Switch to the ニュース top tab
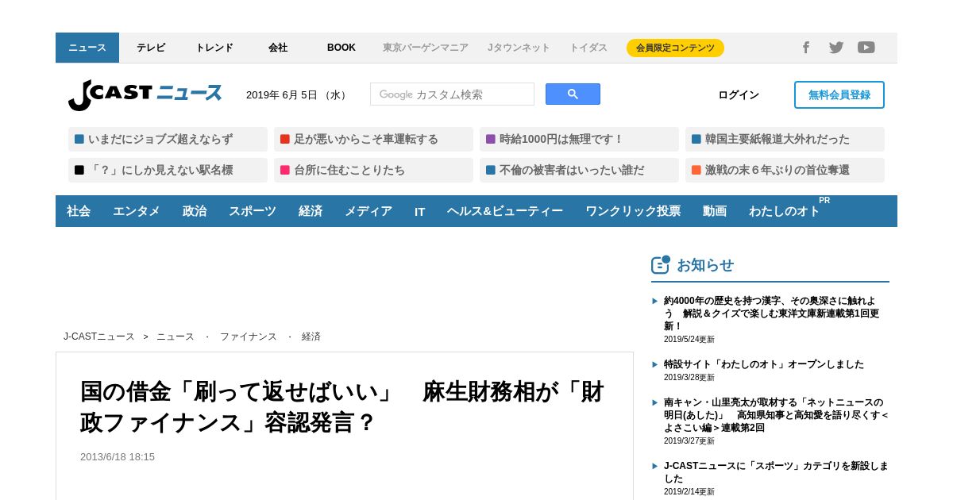Screen dimensions: 953x500 point(87,48)
